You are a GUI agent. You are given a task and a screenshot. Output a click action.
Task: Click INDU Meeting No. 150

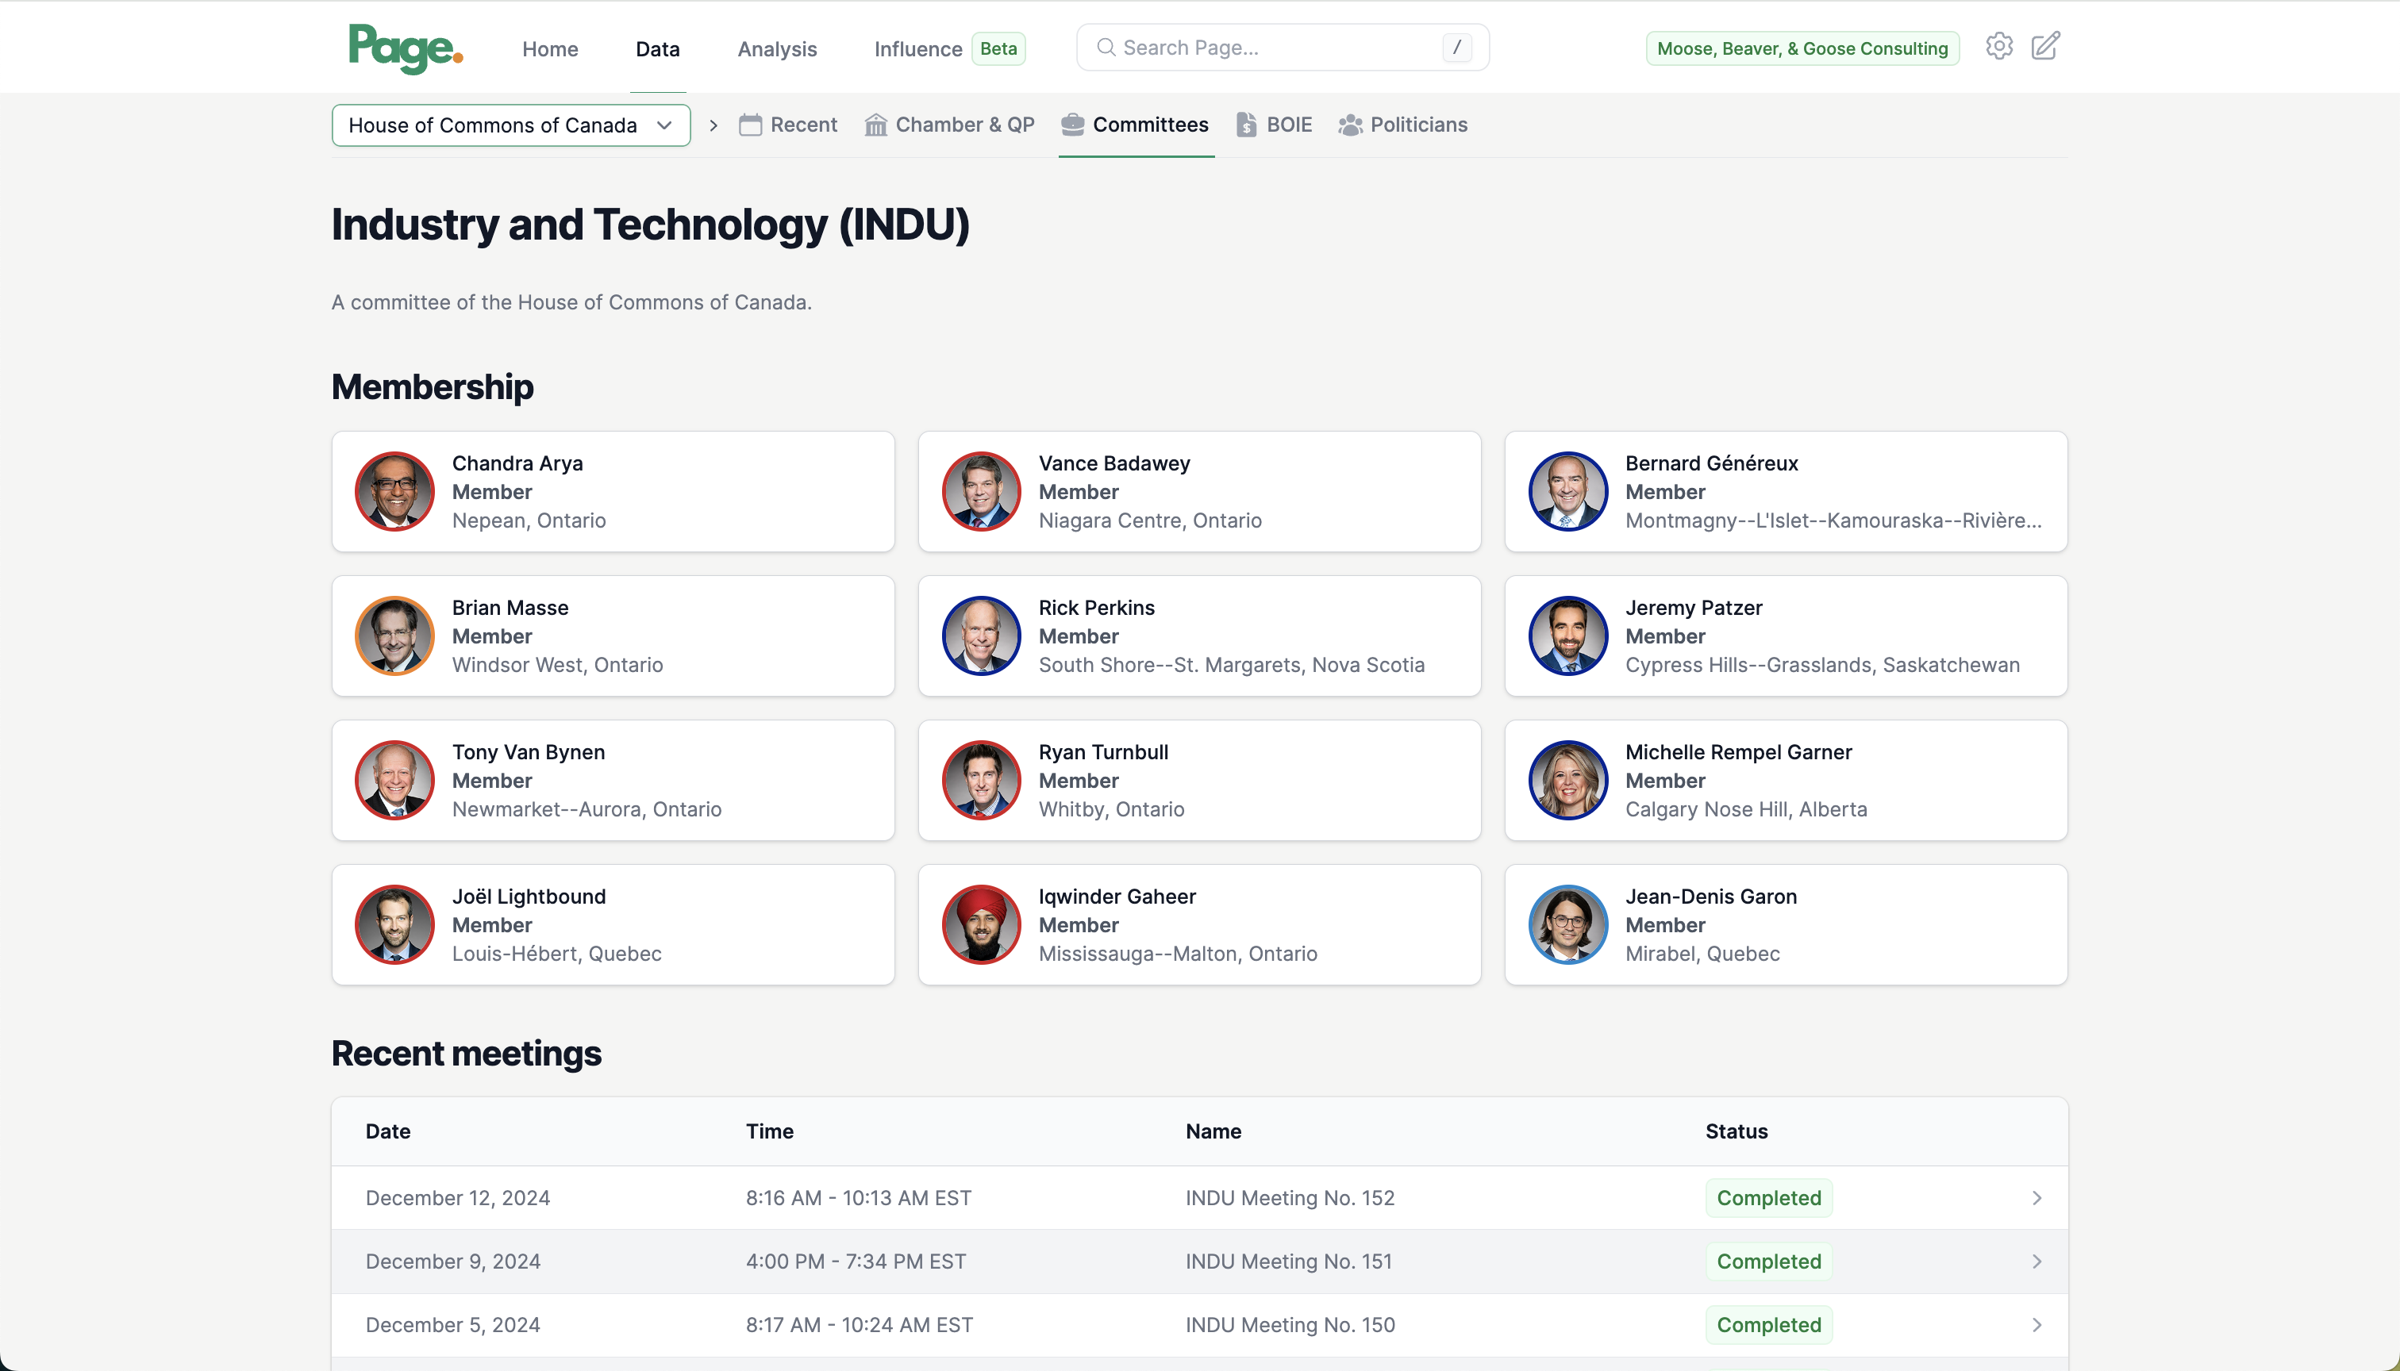pyautogui.click(x=1290, y=1325)
